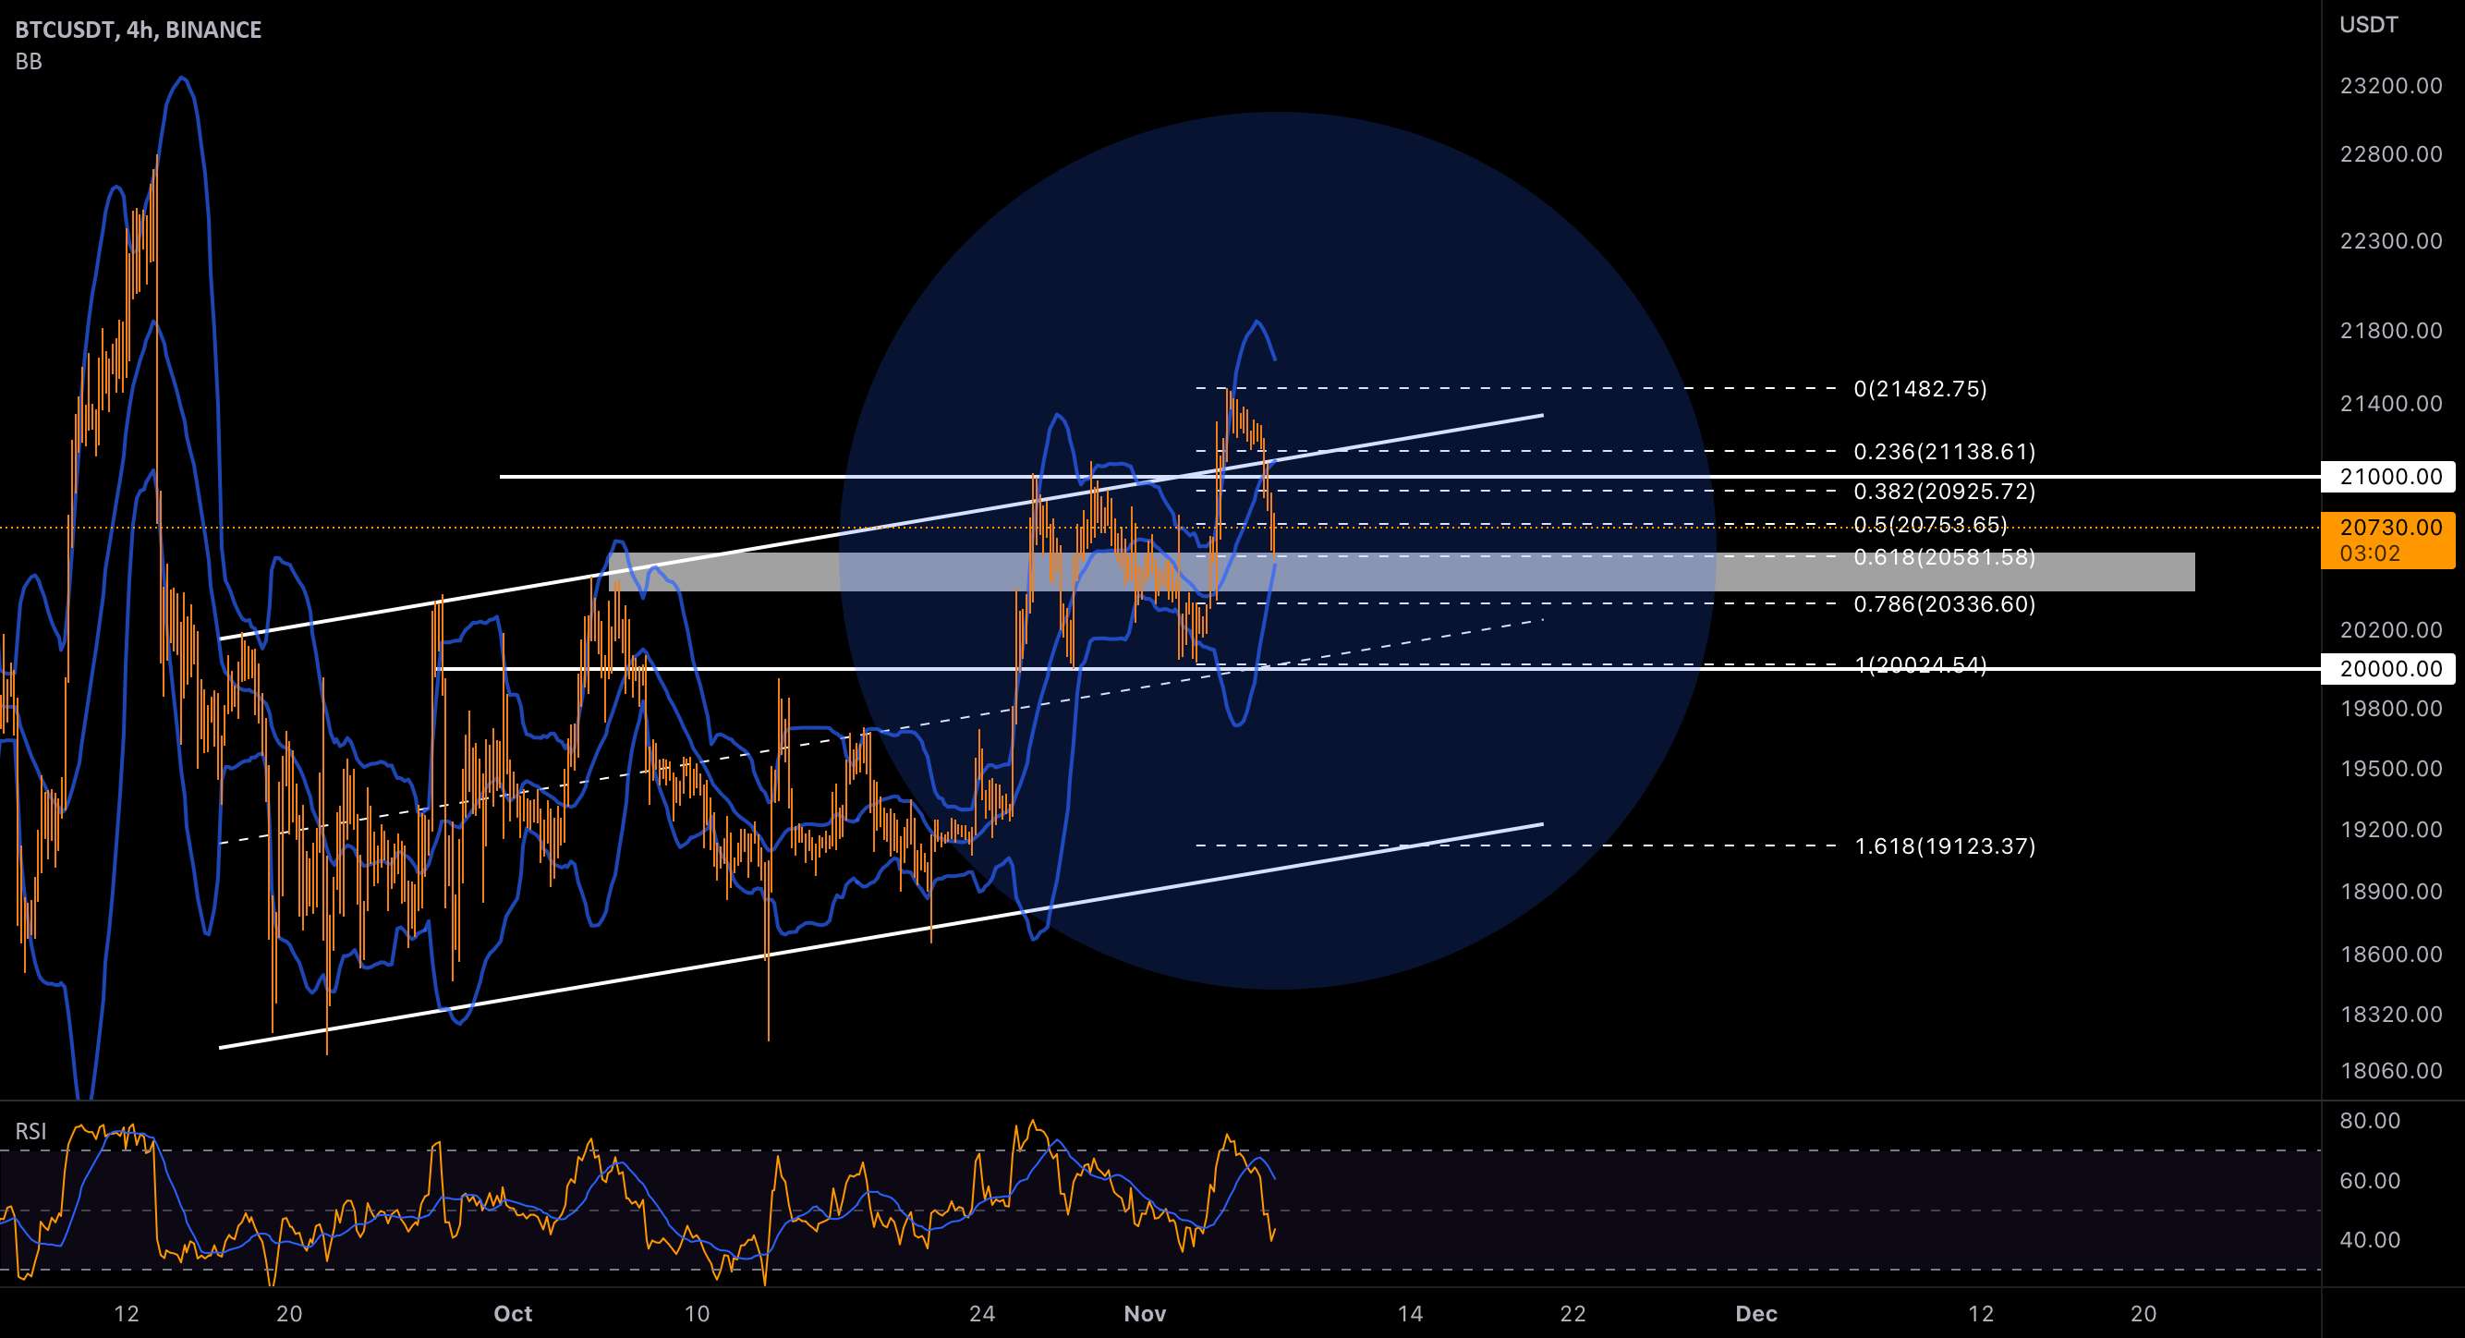
Task: Click the 20200.00 price axis label
Action: (x=2391, y=630)
